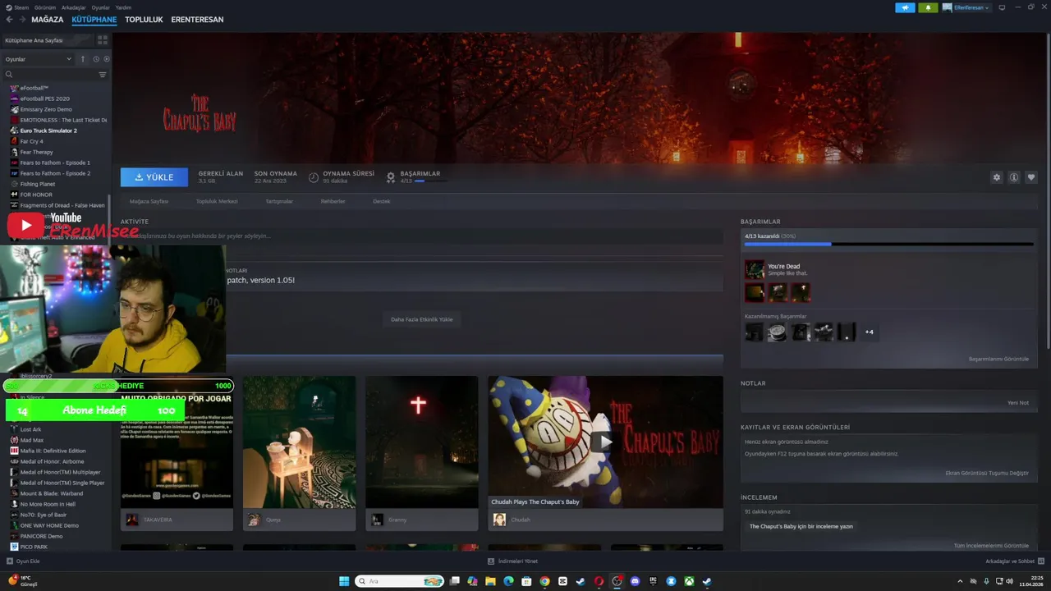The width and height of the screenshot is (1051, 591).
Task: Open Windows Start button
Action: 344,581
